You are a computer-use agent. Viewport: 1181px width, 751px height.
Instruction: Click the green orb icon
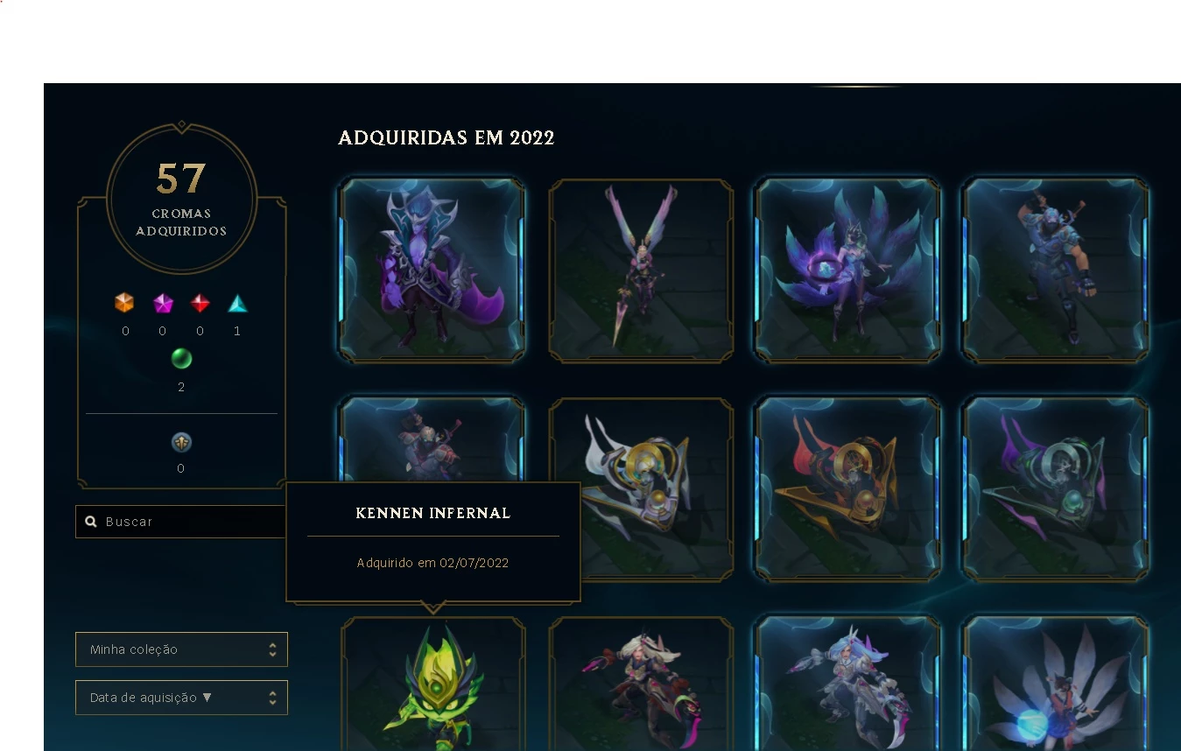pos(181,358)
